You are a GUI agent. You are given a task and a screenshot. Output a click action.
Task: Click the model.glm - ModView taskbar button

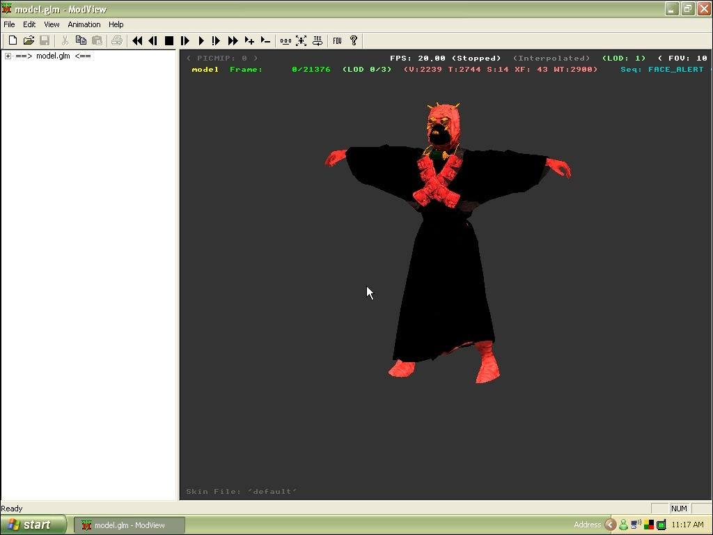pos(130,525)
